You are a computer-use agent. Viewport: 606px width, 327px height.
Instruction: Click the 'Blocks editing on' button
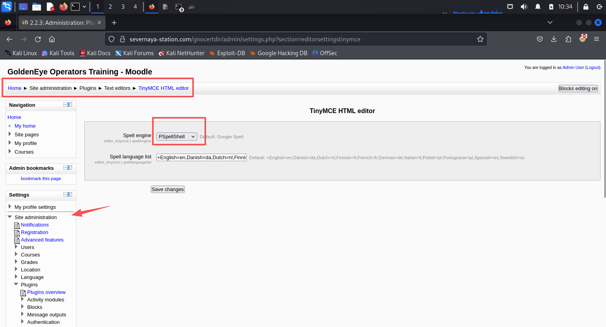click(578, 89)
